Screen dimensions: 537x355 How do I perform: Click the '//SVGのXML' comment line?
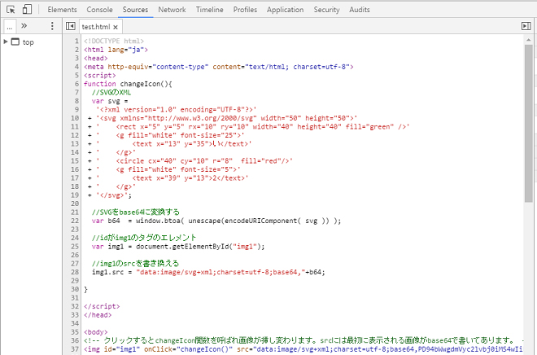tap(111, 93)
